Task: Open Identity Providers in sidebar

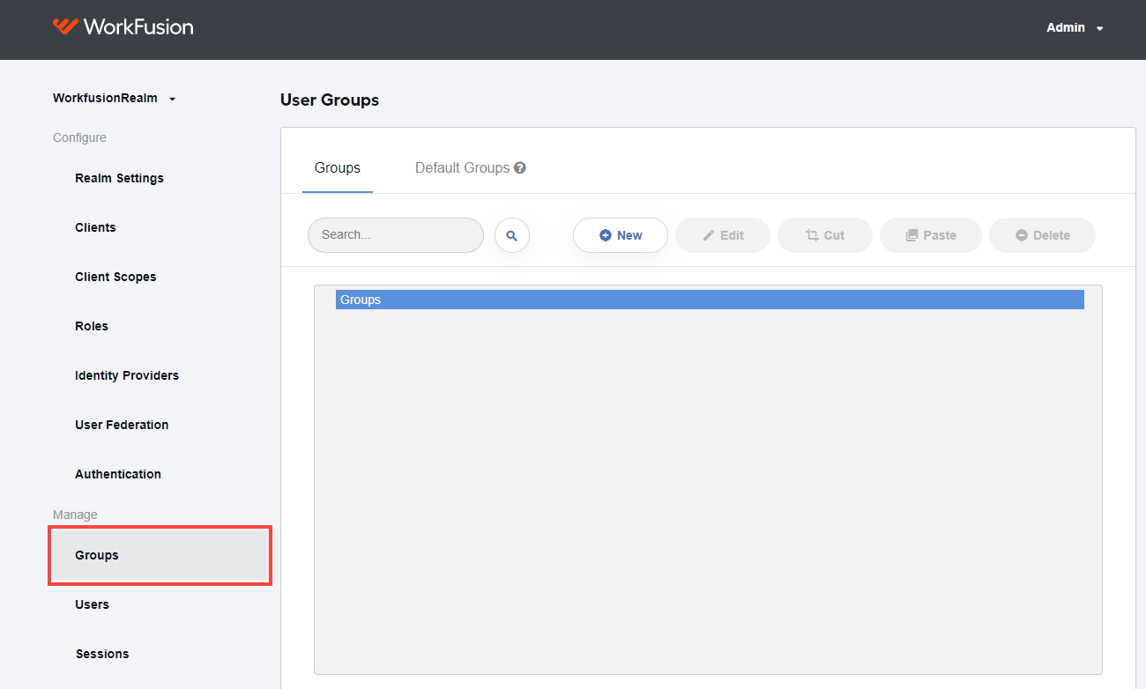Action: click(127, 375)
